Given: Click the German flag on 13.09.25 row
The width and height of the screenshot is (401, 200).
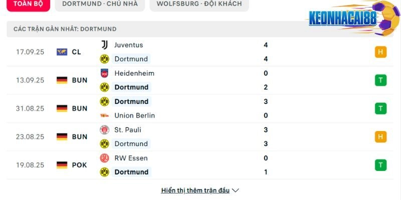Looking at the screenshot, I should point(62,80).
